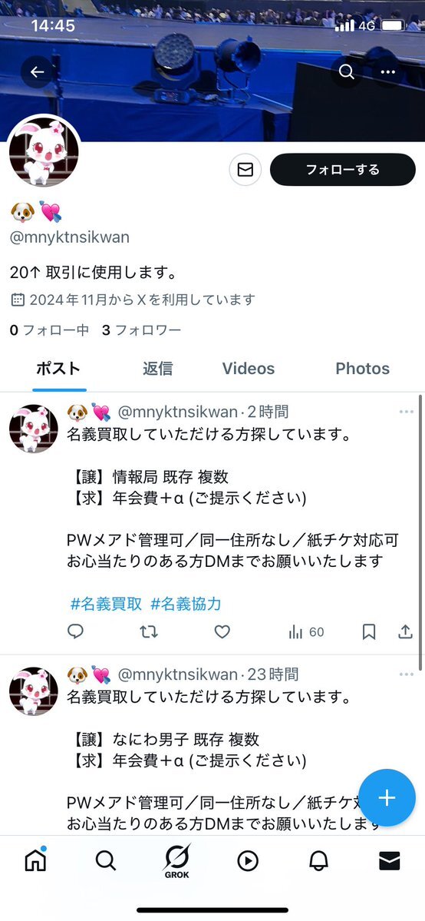Tap the back arrow icon
The image size is (425, 921).
coord(37,72)
